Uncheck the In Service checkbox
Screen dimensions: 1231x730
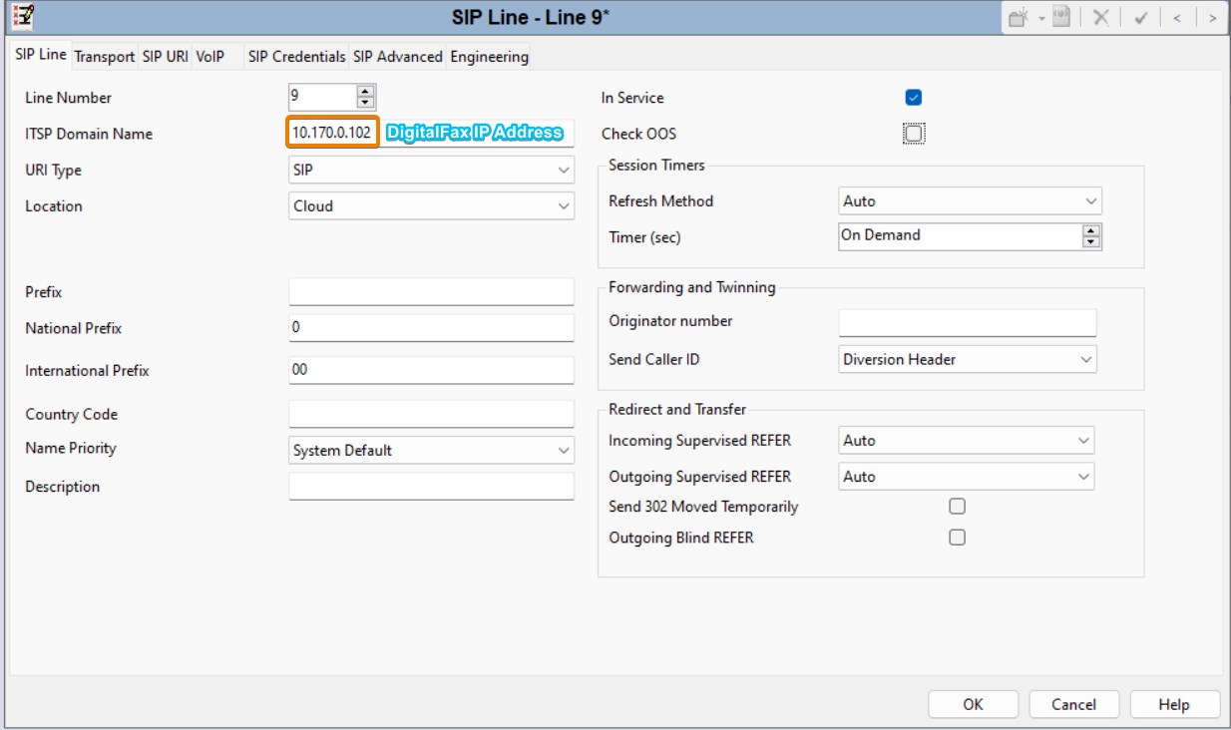coord(913,98)
